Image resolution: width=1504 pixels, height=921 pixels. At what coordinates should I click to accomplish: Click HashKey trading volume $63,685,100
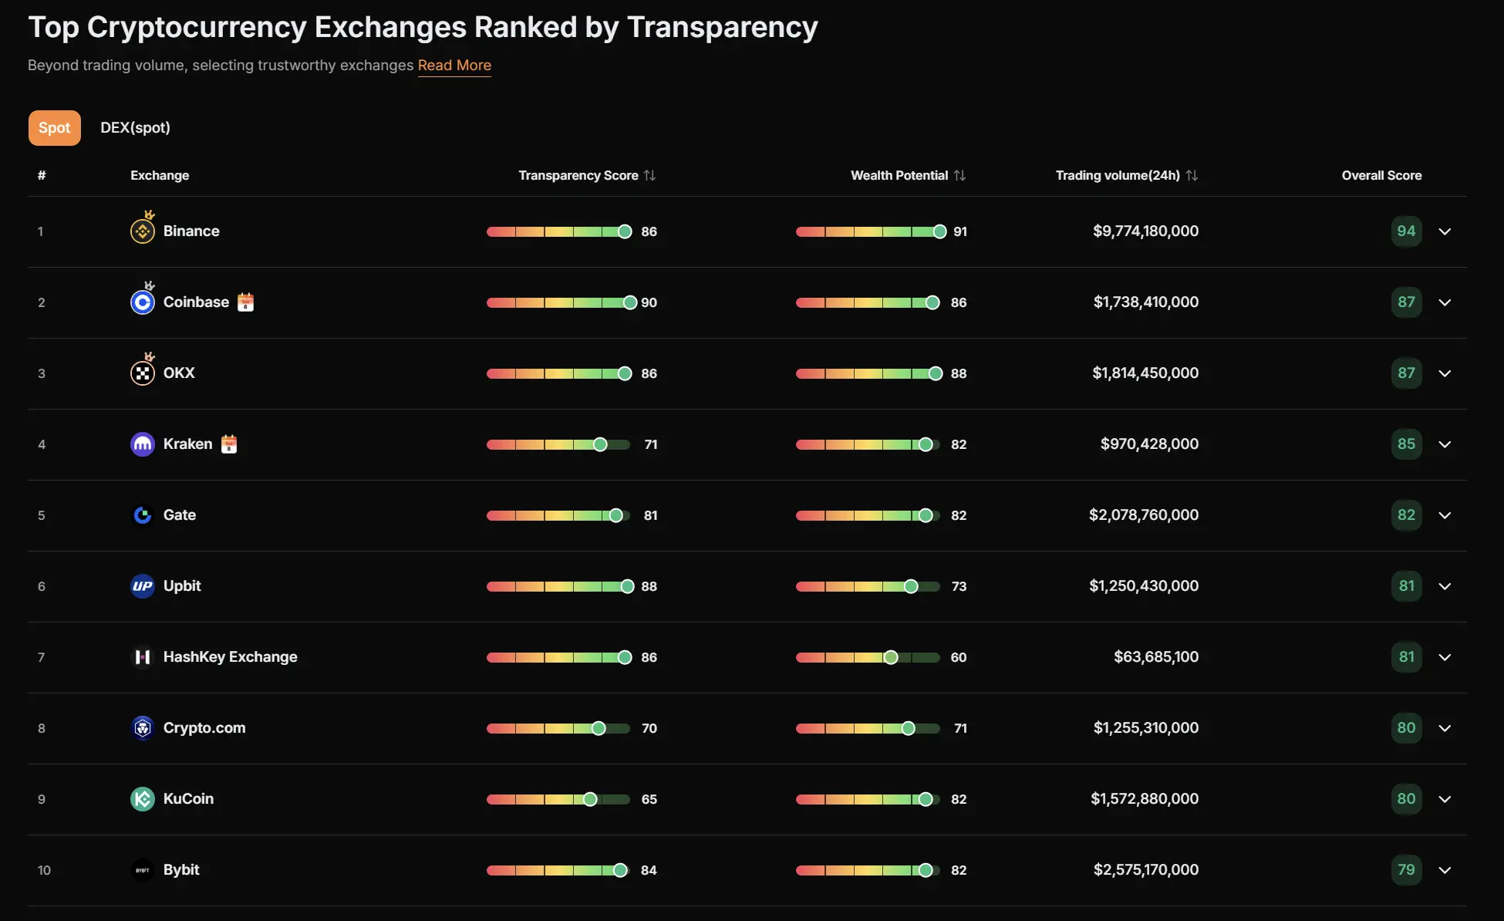click(x=1156, y=657)
